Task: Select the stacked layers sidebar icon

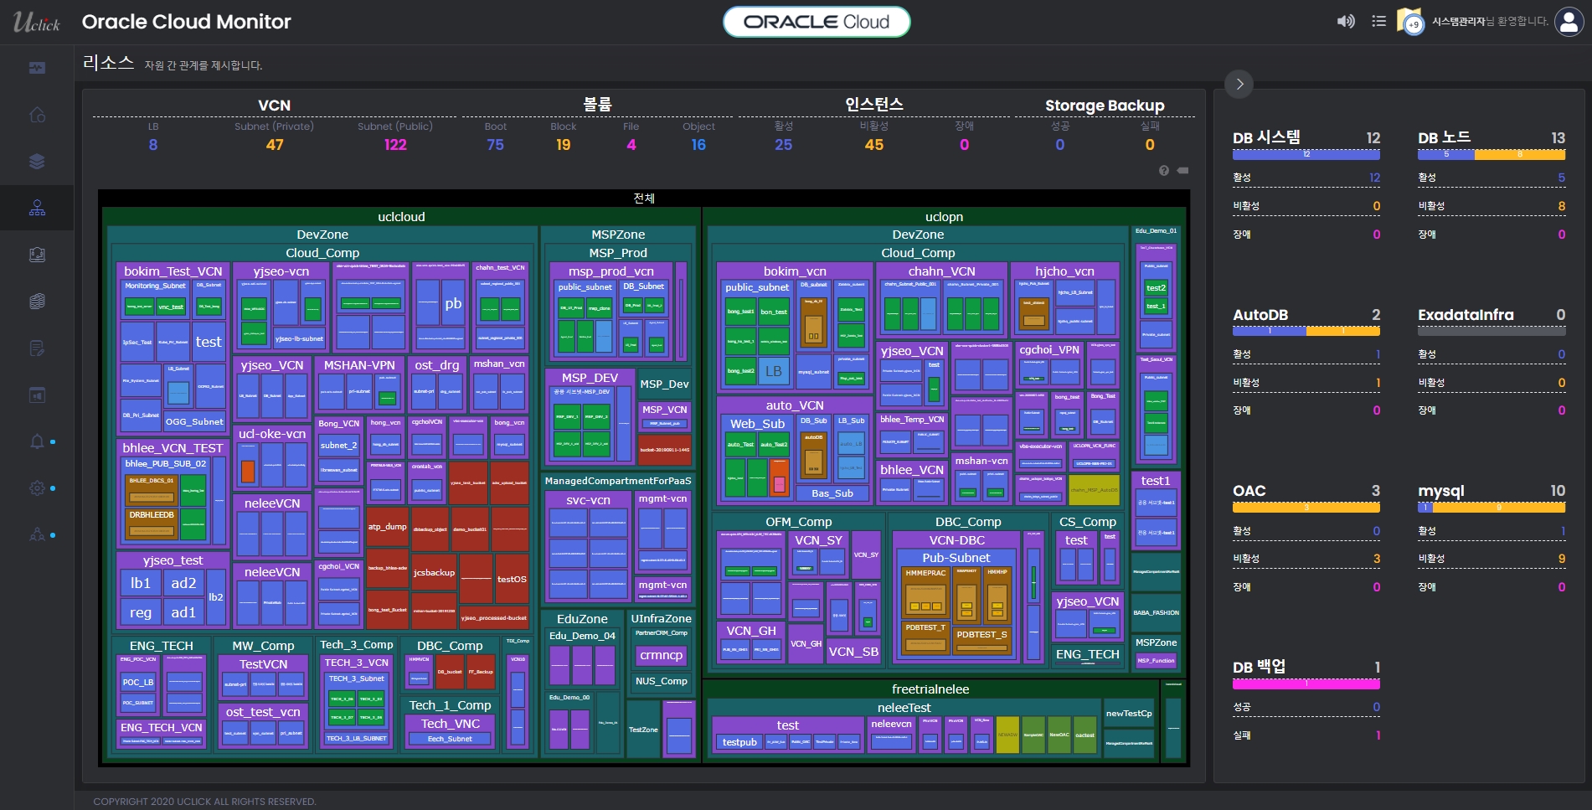Action: pyautogui.click(x=37, y=162)
